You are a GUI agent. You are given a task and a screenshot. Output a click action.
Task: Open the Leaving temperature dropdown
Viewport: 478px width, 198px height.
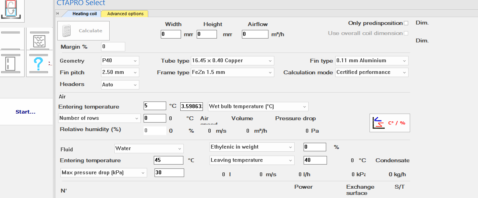(252, 160)
